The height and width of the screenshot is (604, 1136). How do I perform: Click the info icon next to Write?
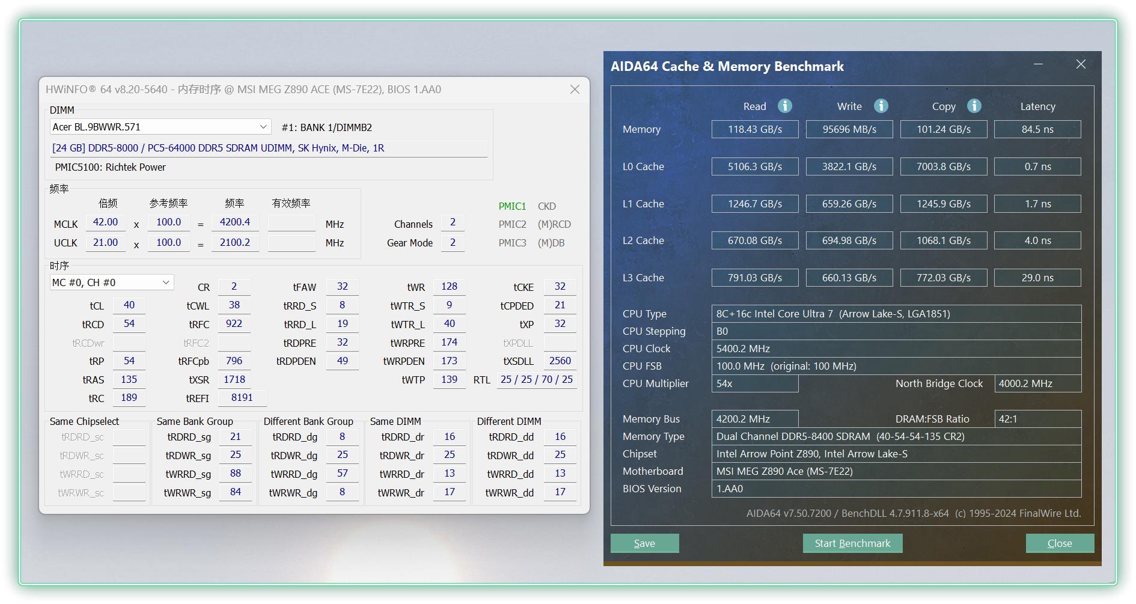pyautogui.click(x=881, y=106)
